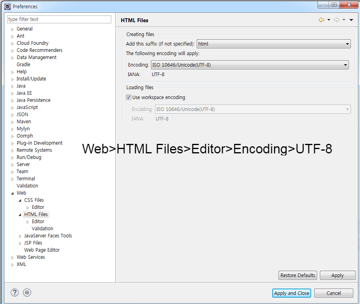Viewport: 360px width, 304px height.
Task: Select CSS Files tree item
Action: coord(34,200)
